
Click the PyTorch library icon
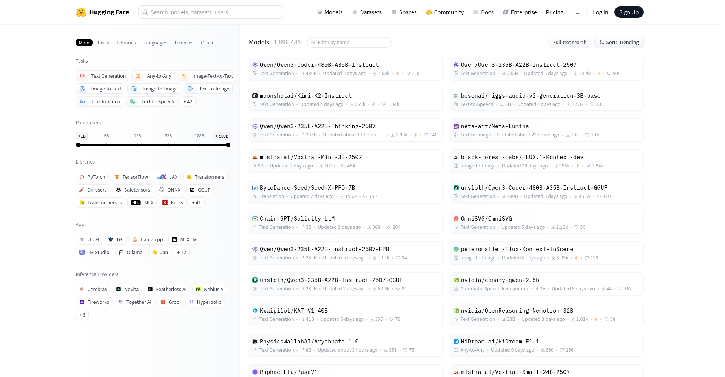click(x=82, y=177)
